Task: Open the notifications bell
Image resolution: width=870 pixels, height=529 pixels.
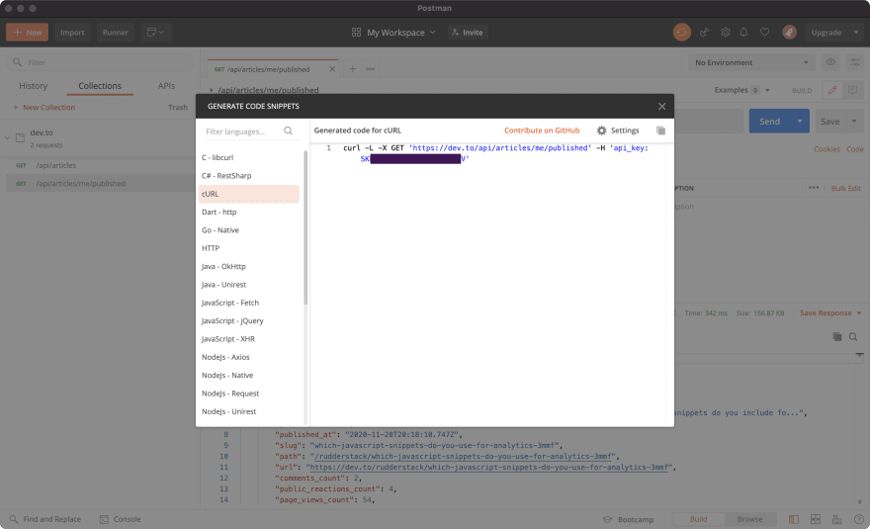Action: [744, 32]
